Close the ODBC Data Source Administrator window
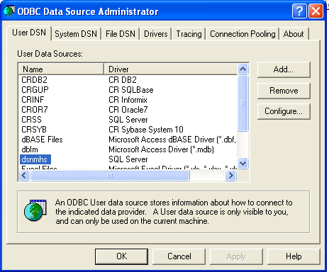The image size is (329, 272). tap(316, 11)
